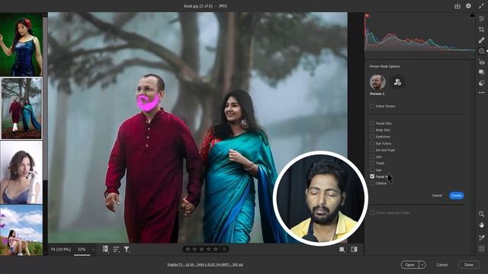Toggle single view preview icon
The width and height of the screenshot is (488, 274).
pos(342,250)
